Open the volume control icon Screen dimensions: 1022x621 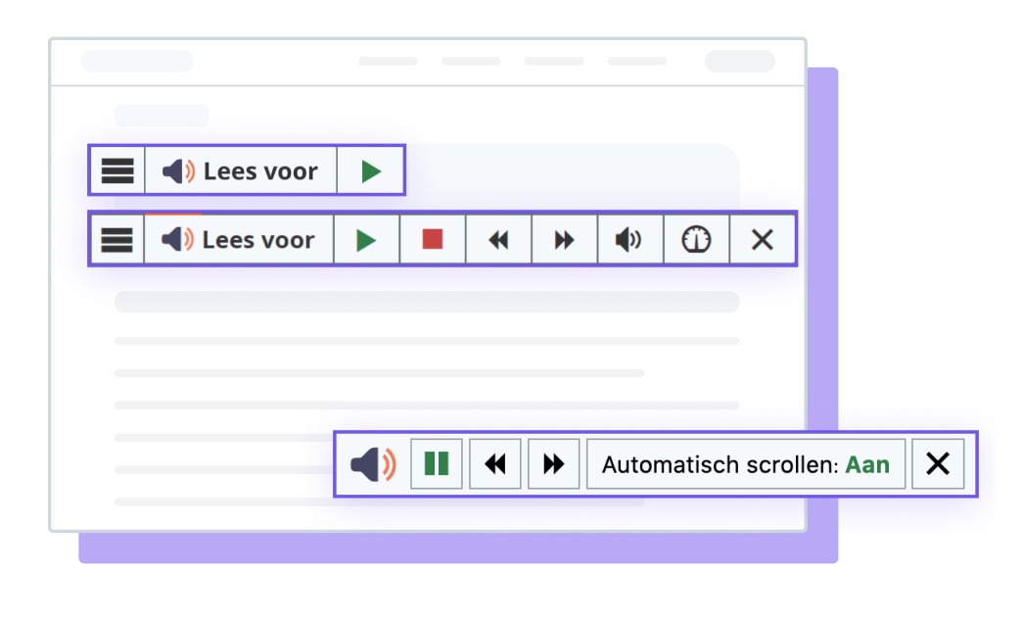(630, 239)
